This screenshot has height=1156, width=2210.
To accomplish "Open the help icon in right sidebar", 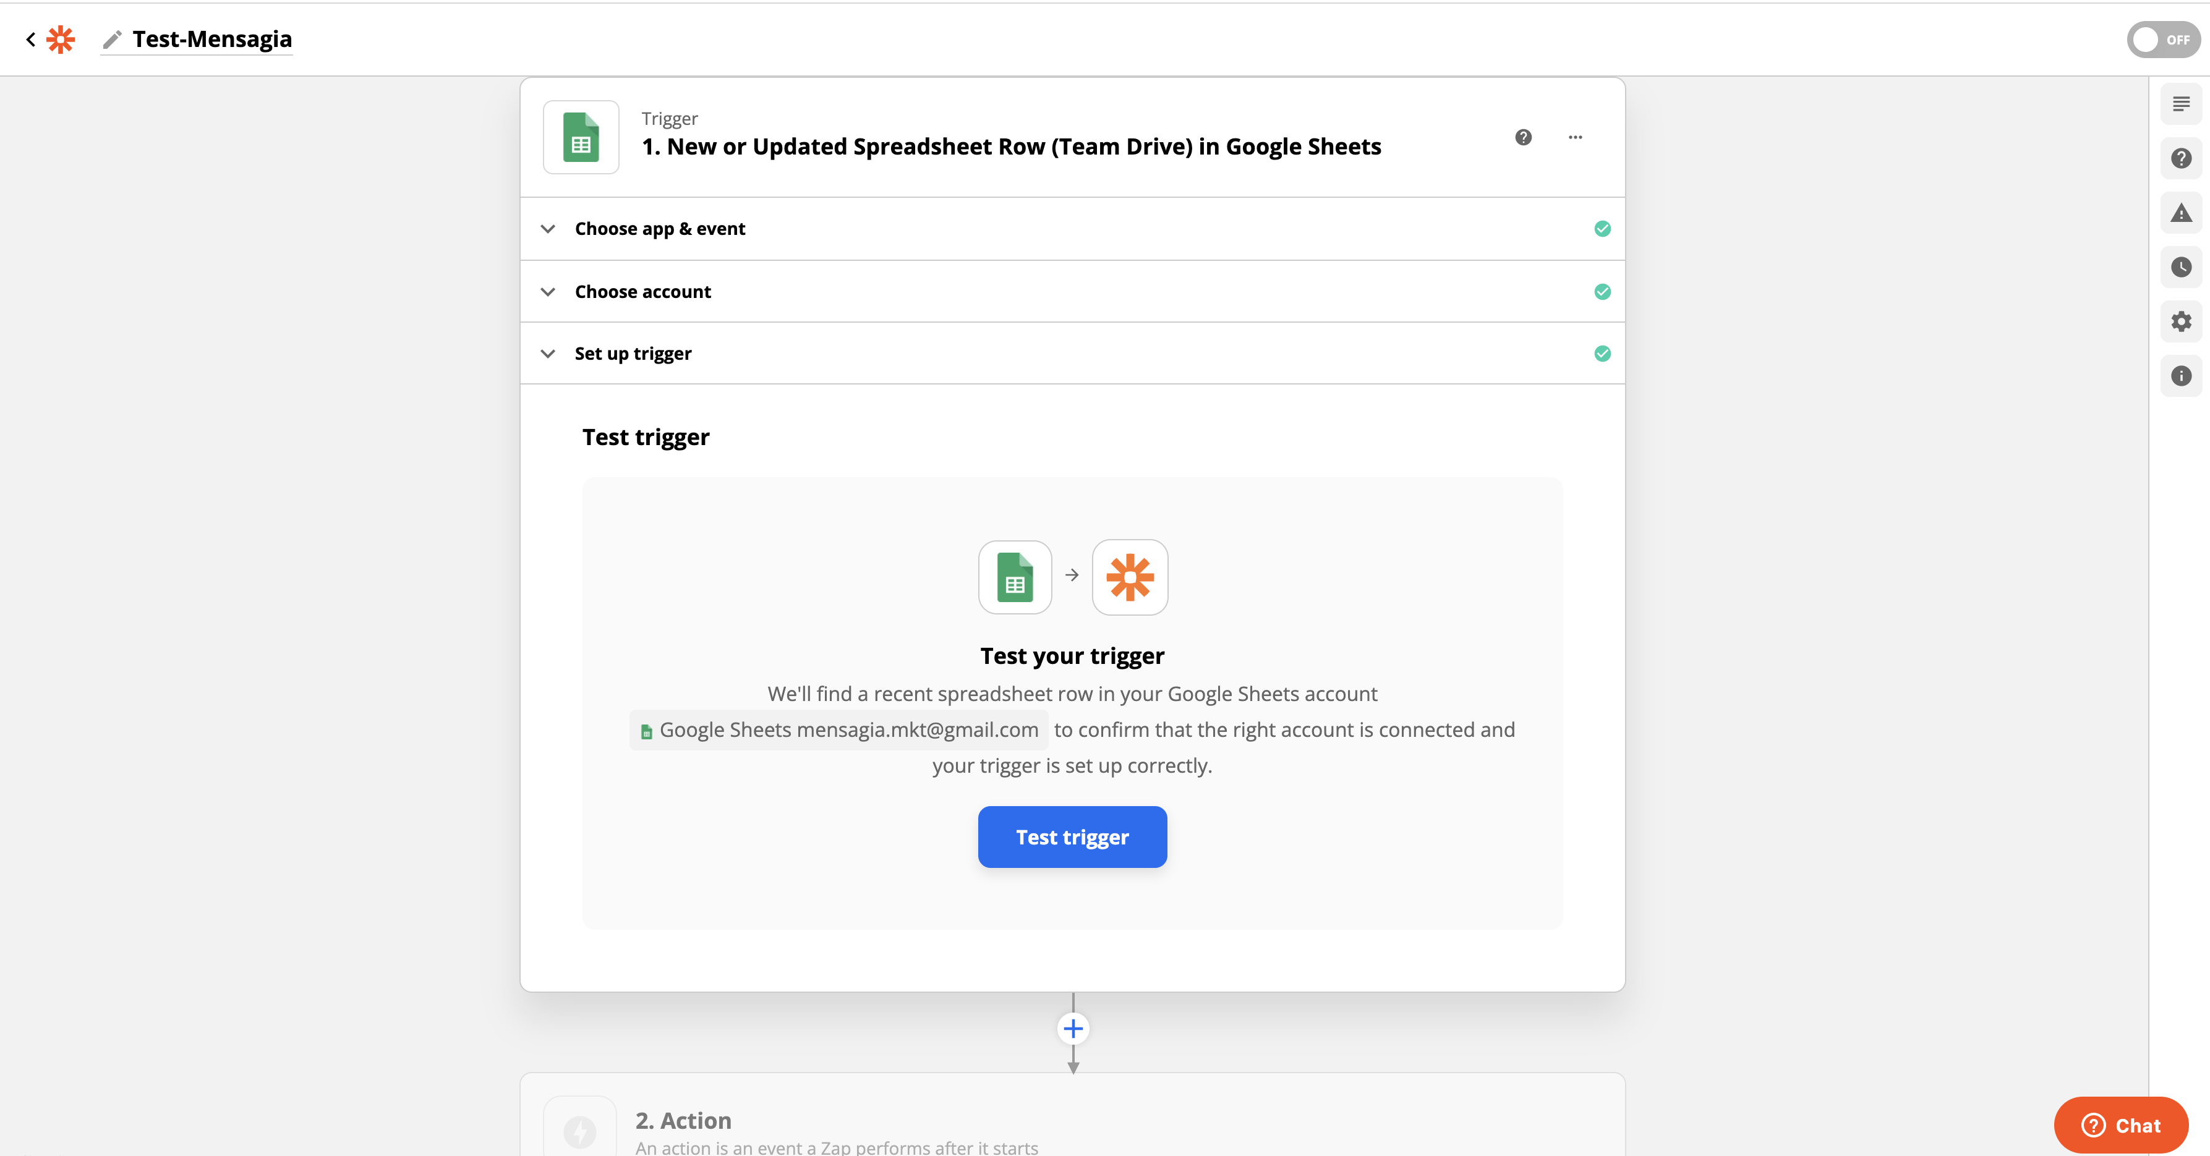I will tap(2181, 159).
